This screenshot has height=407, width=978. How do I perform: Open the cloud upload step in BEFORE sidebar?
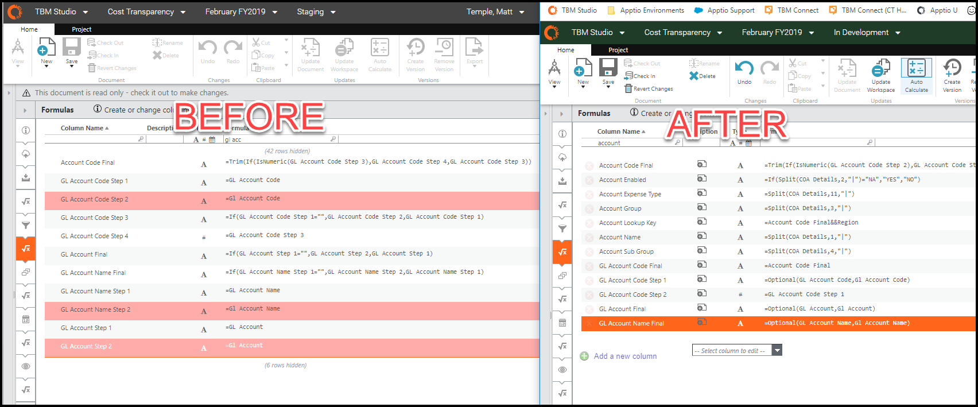26,154
